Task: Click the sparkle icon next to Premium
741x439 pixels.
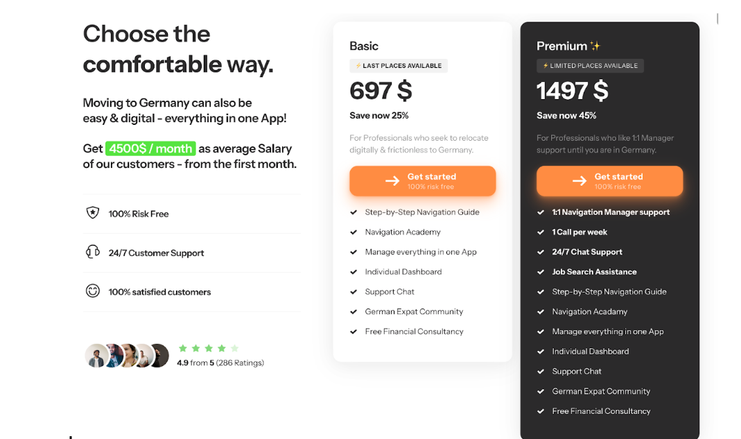Action: click(595, 46)
